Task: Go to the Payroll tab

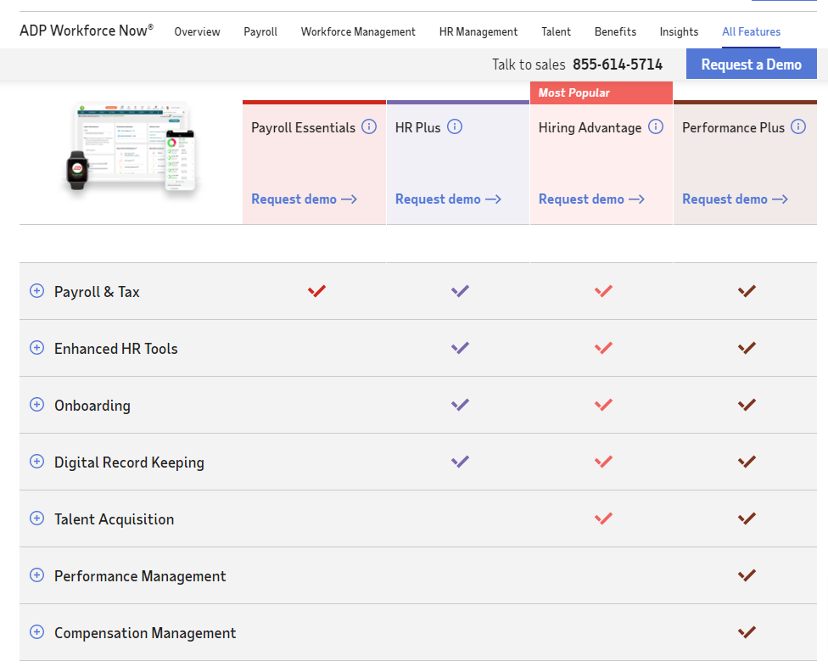Action: pos(260,31)
